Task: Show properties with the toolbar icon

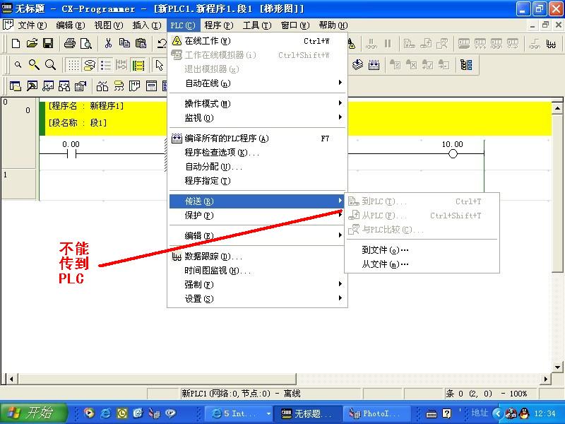Action: 81,86
